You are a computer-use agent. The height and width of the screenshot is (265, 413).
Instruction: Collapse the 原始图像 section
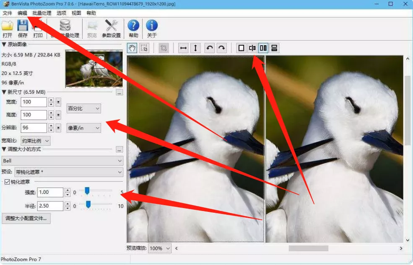pos(4,44)
